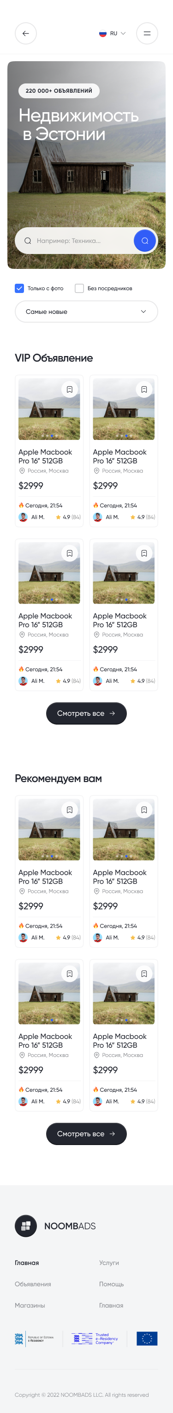Click the Estonia e-Residency badge
Image resolution: width=173 pixels, height=1413 pixels.
[35, 1338]
